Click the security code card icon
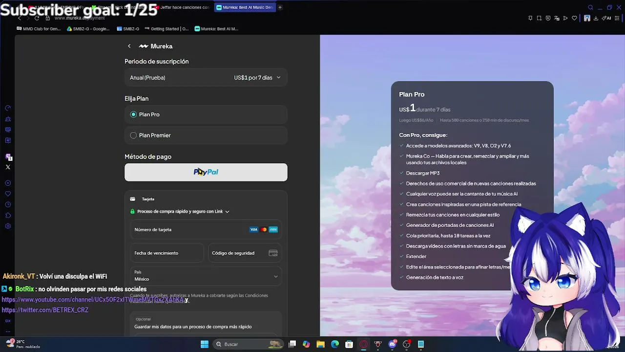 click(x=273, y=253)
